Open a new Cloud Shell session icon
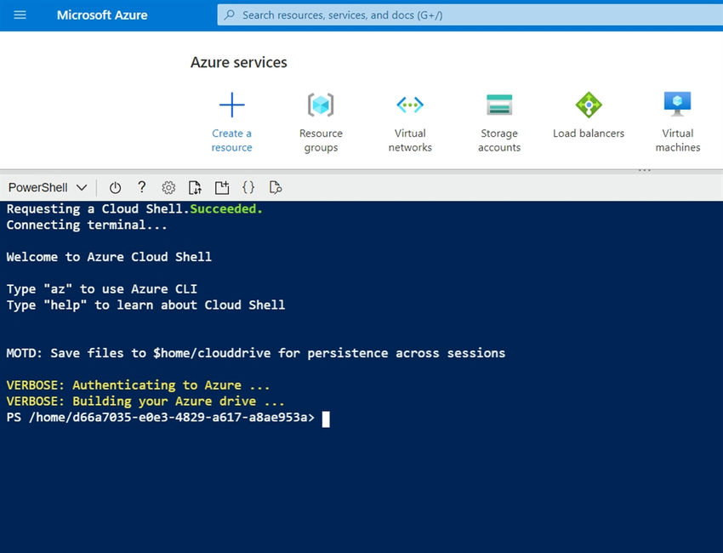This screenshot has width=723, height=553. coord(222,187)
